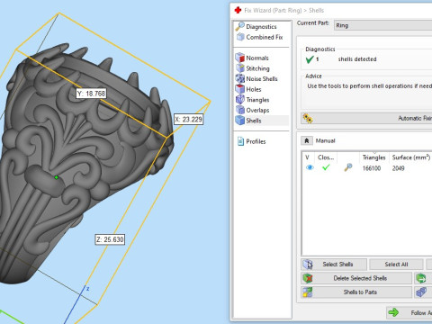Screen dimensions: 432x324
Task: Select surface value 2049 cell
Action: [398, 168]
